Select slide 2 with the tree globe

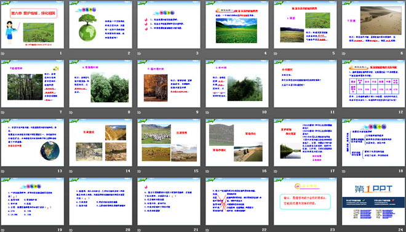100,25
